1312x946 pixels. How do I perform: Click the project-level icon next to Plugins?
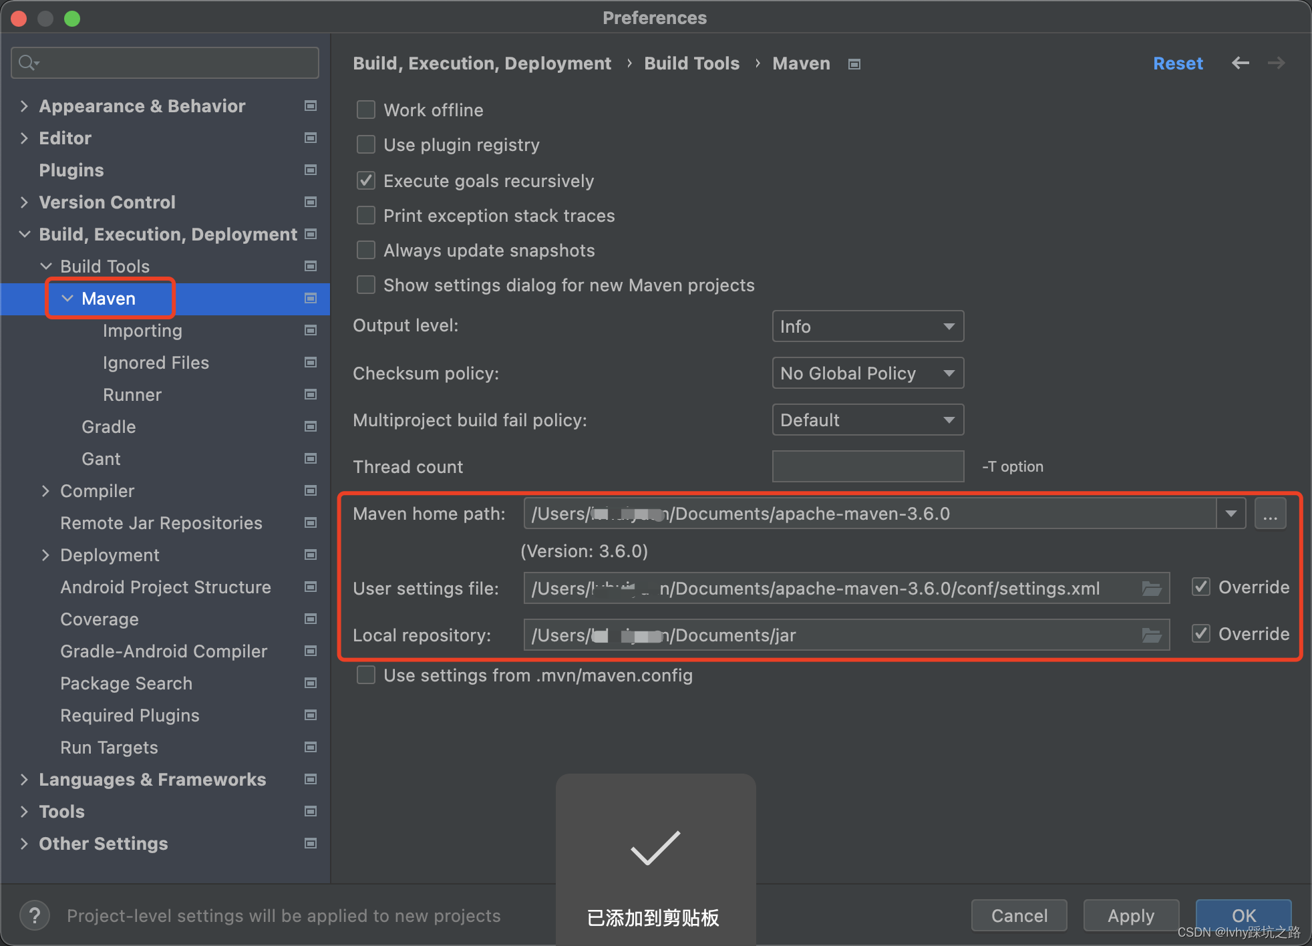[311, 170]
